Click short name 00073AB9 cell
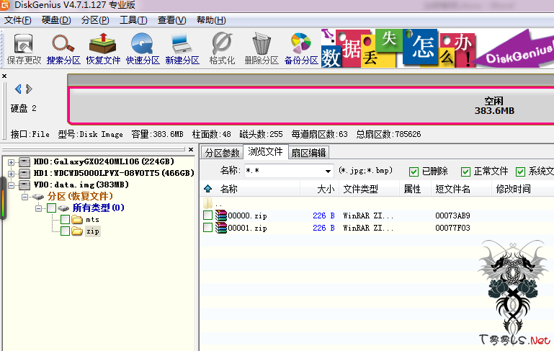The image size is (554, 351). [452, 216]
